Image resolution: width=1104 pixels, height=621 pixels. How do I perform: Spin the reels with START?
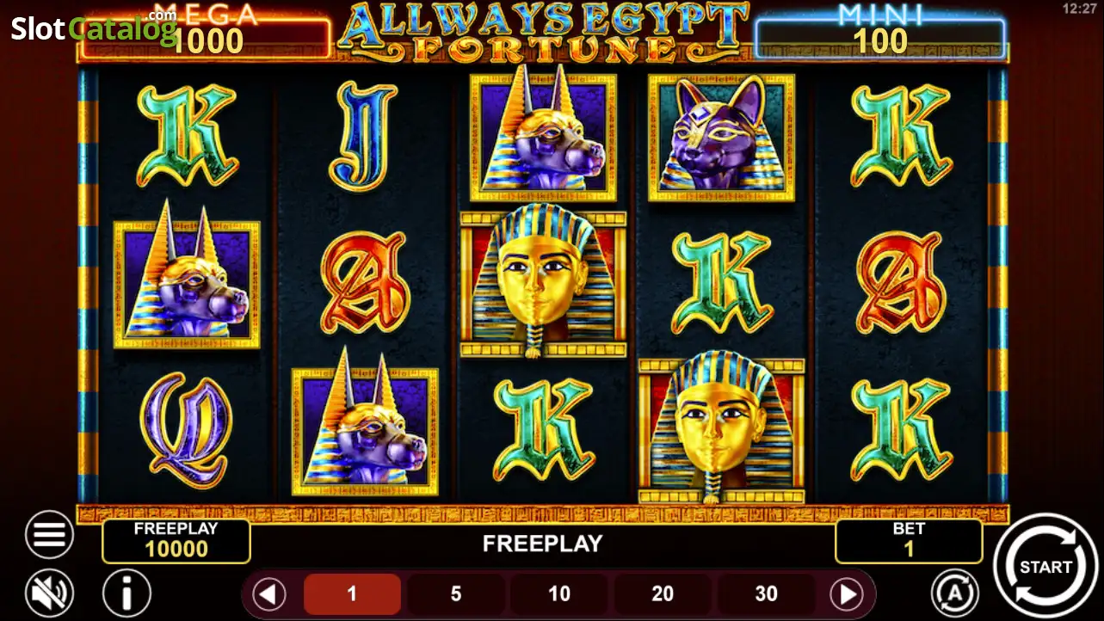click(x=1045, y=566)
